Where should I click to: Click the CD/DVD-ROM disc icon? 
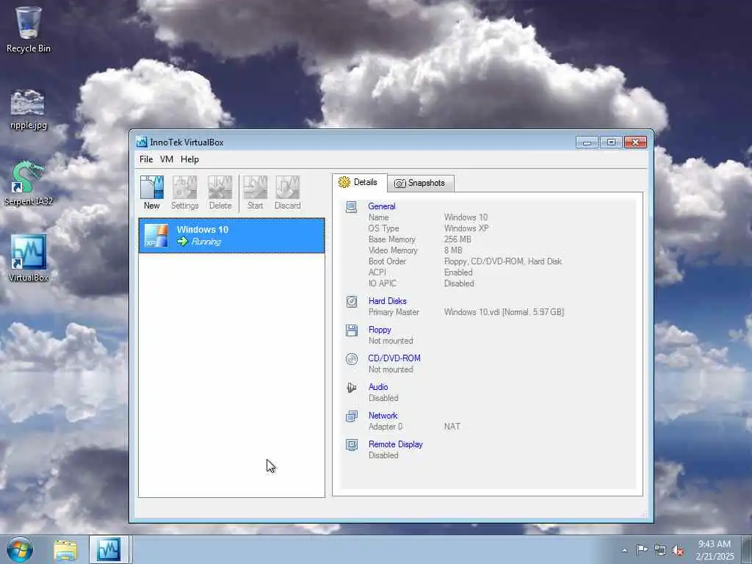[x=352, y=358]
